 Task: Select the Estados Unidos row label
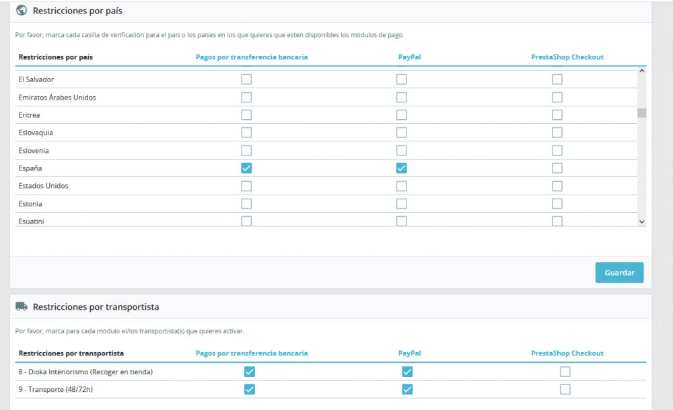point(43,186)
